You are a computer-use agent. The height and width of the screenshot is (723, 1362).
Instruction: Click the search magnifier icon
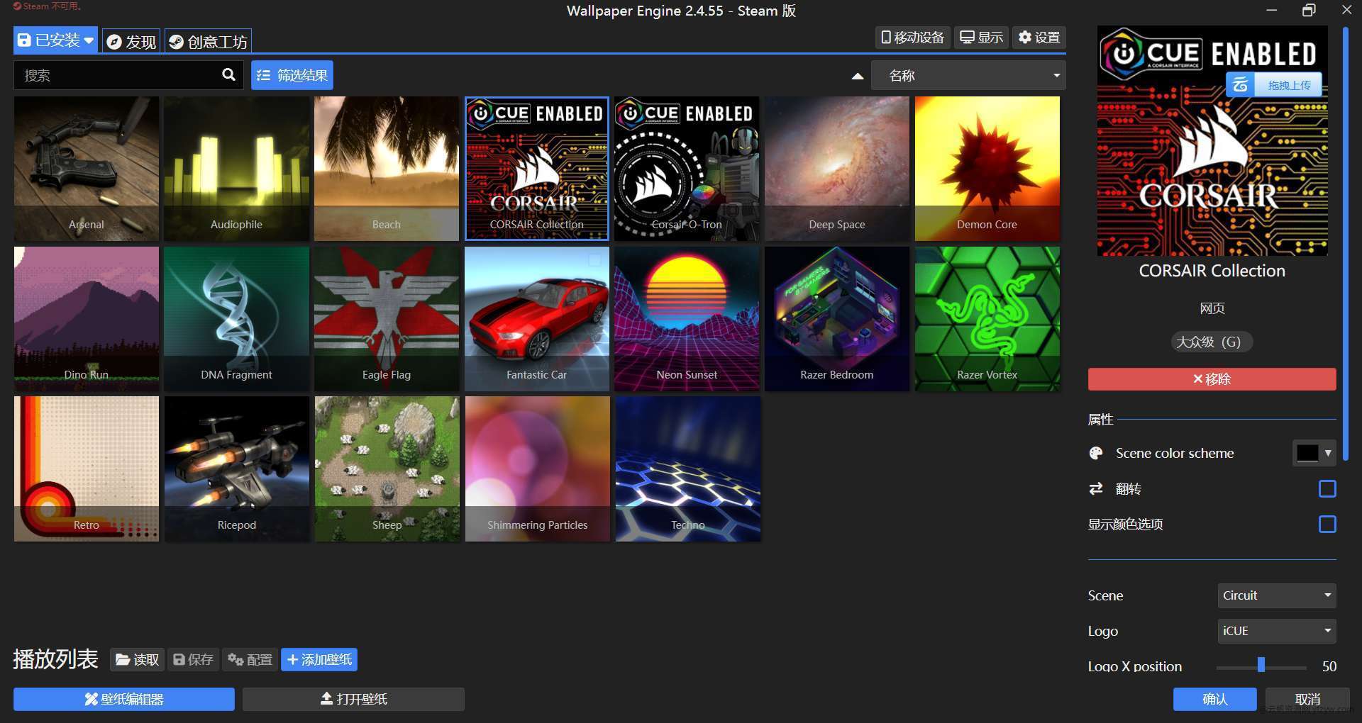click(228, 74)
